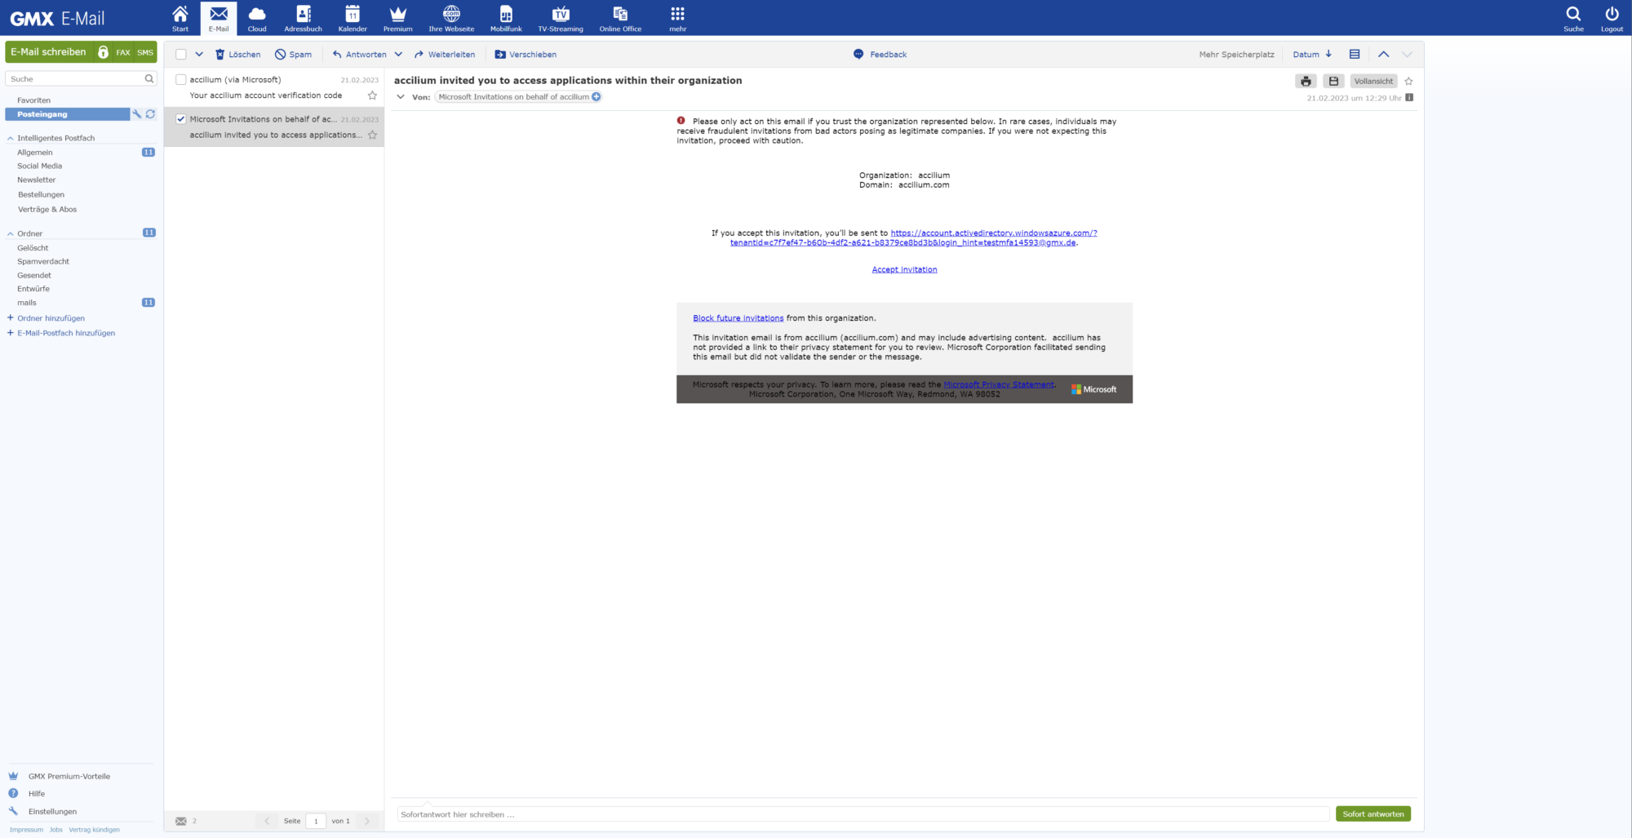Reply using the Antworten button
Viewport: 1632px width, 838px height.
pyautogui.click(x=359, y=55)
